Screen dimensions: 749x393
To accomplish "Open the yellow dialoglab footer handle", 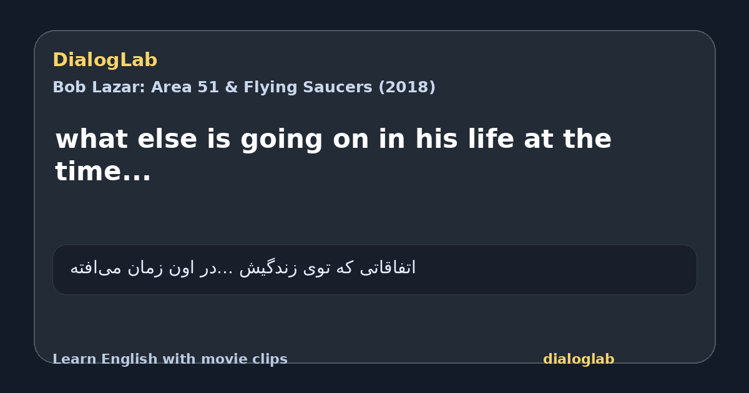I will point(579,359).
